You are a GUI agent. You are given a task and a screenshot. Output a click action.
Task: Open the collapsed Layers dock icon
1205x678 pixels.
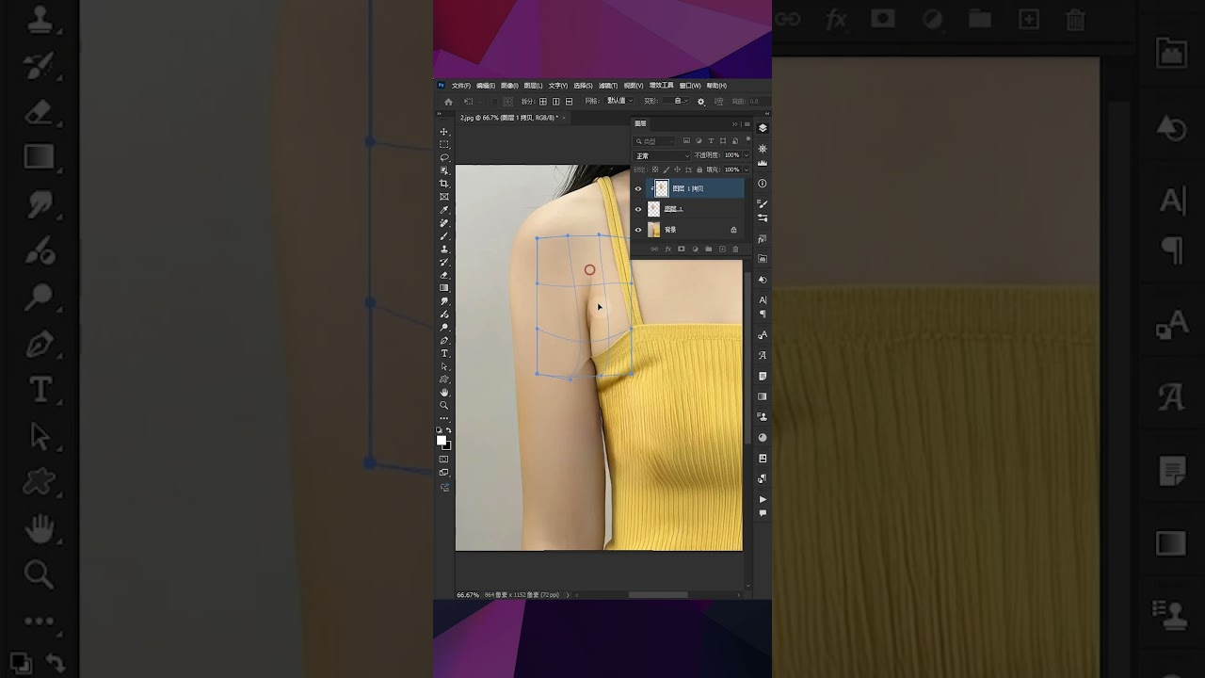coord(763,128)
